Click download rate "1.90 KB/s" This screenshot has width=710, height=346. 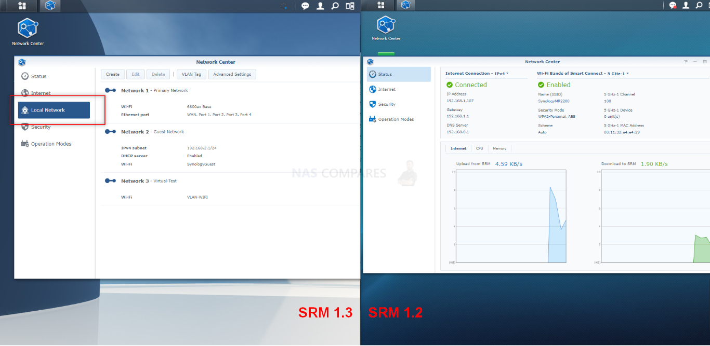(x=654, y=164)
